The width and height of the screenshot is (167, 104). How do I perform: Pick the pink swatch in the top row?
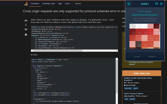pos(151,26)
